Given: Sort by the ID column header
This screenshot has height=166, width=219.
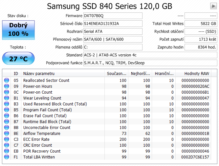Looking at the screenshot, I should coord(16,73).
